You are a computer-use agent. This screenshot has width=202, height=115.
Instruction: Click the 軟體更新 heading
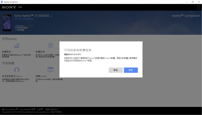click(x=6, y=52)
